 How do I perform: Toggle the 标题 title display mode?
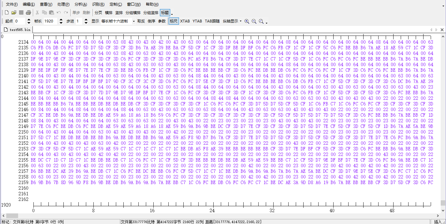(165, 13)
